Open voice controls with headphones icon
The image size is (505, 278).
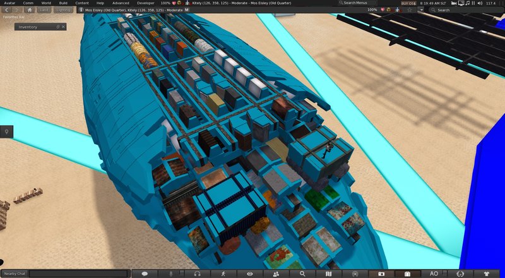tap(198, 274)
